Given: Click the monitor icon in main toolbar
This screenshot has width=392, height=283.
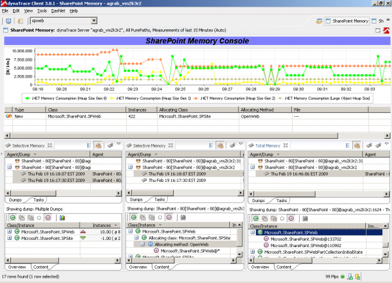Looking at the screenshot, I should point(8,21).
